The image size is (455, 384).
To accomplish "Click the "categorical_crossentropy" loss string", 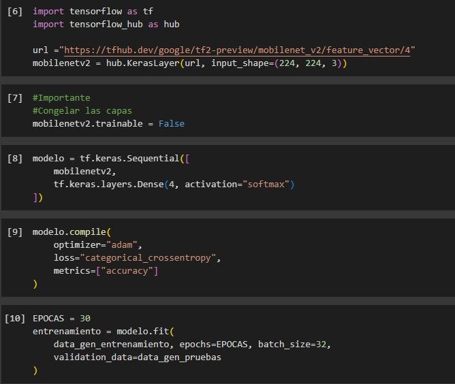I will (x=148, y=258).
